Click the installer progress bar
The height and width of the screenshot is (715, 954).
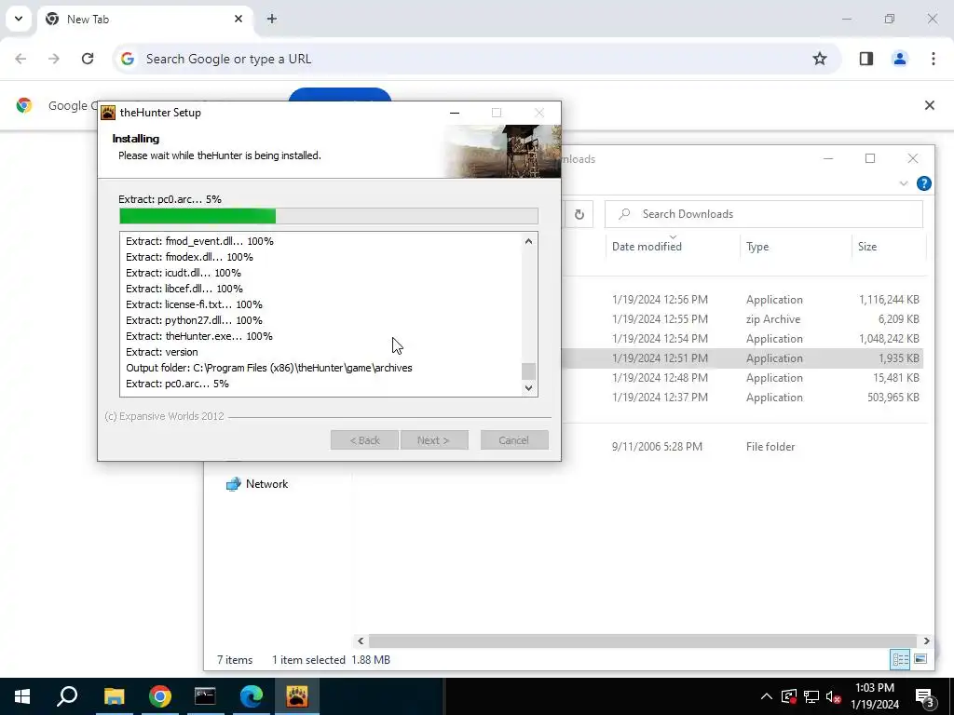[x=329, y=216]
